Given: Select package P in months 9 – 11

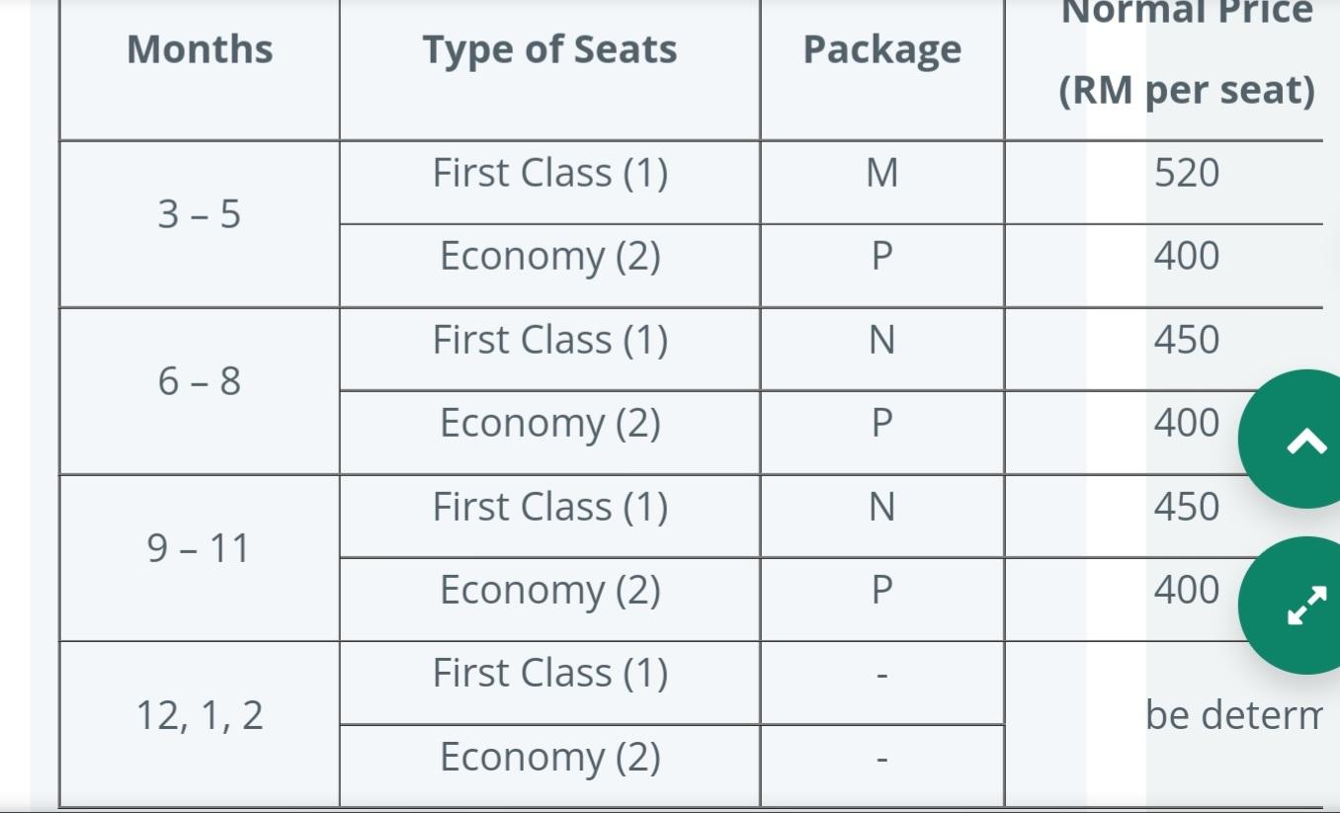Looking at the screenshot, I should click(x=882, y=591).
